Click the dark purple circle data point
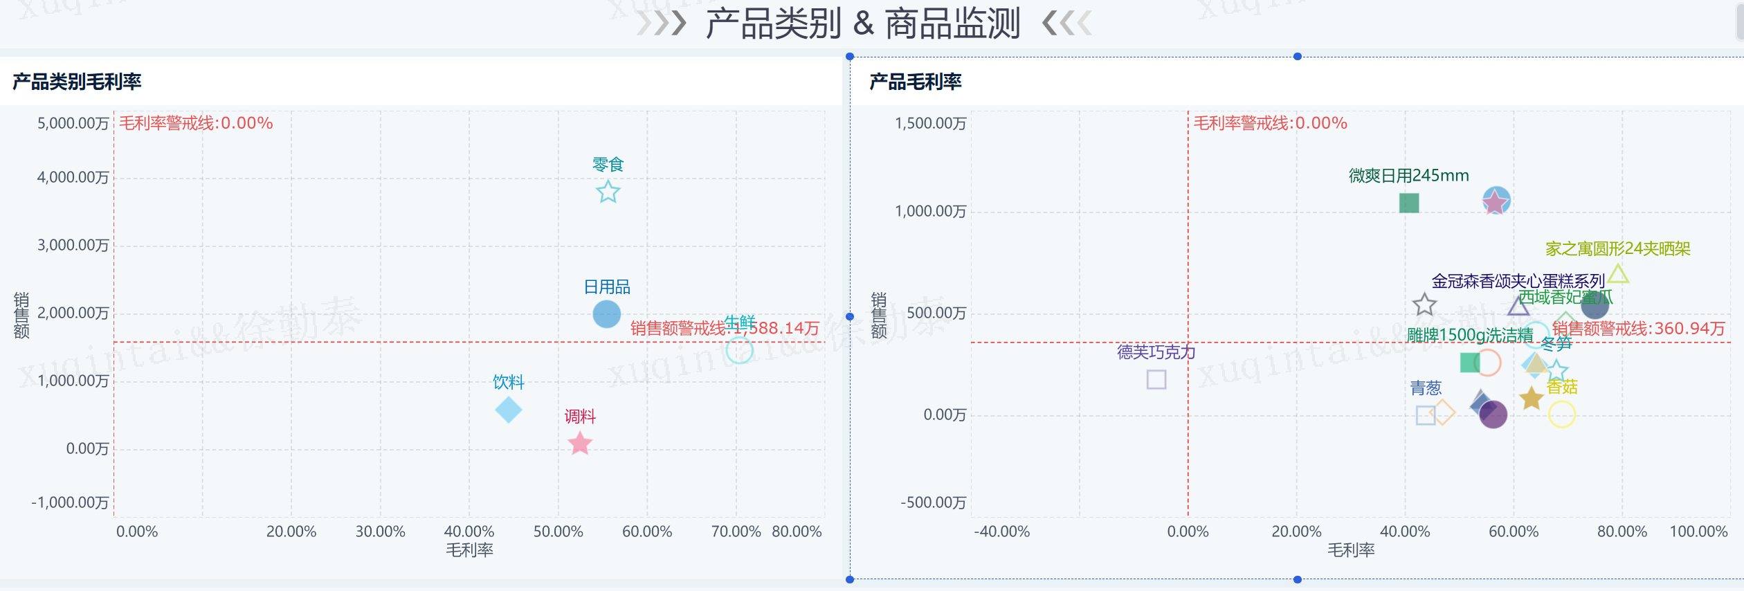The height and width of the screenshot is (591, 1744). (x=1493, y=415)
